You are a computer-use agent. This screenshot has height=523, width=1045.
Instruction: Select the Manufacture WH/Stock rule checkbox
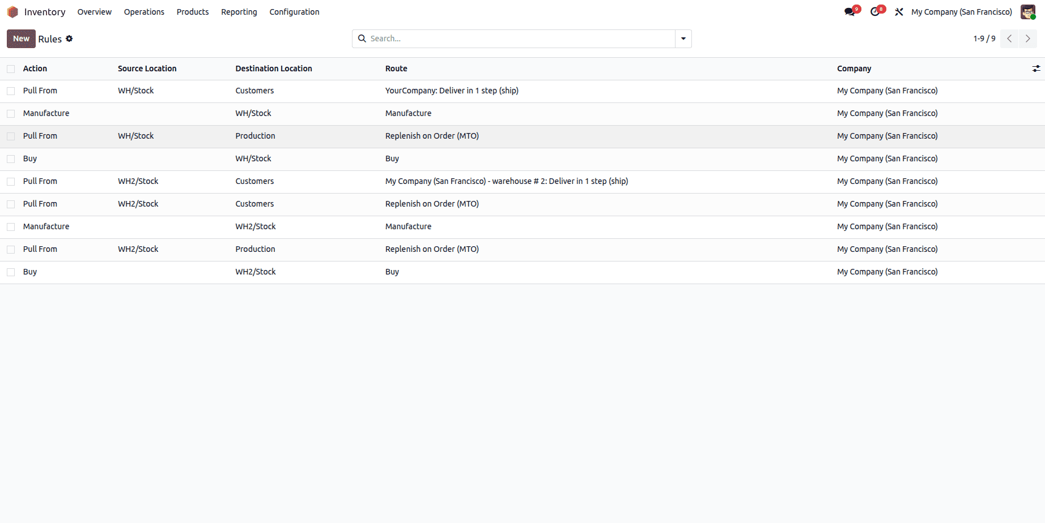pos(11,114)
